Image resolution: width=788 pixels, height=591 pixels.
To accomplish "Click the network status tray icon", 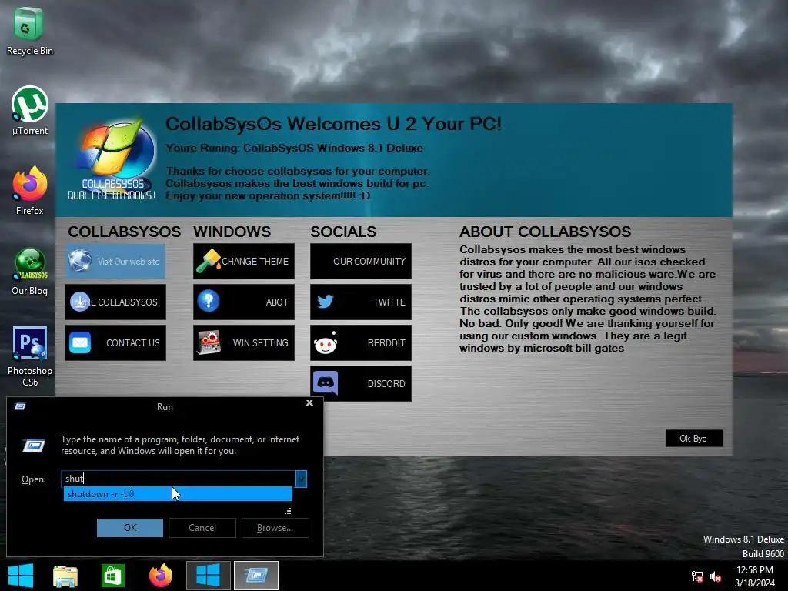I will tap(697, 576).
